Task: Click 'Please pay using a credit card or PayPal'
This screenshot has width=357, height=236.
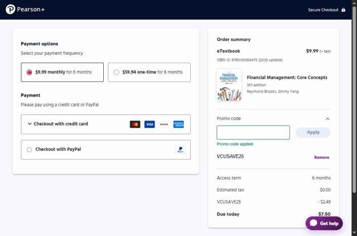Action: (60, 105)
